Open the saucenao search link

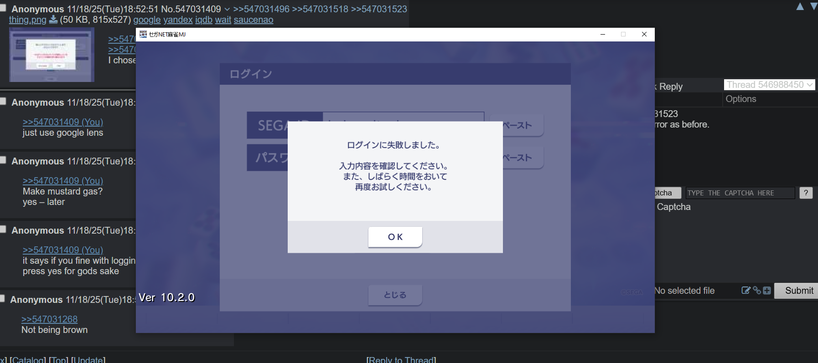[254, 20]
